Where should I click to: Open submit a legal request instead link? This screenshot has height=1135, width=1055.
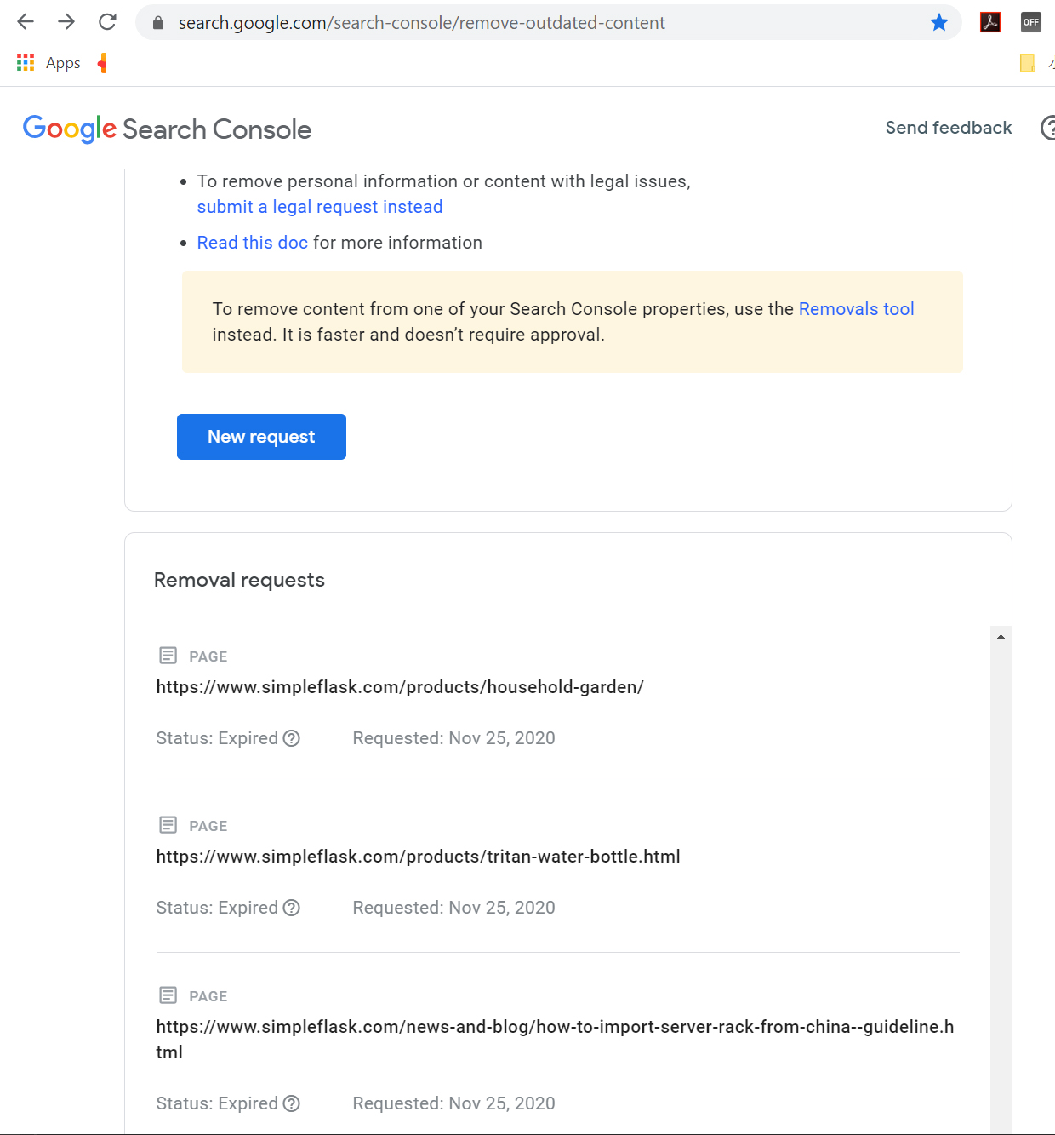click(320, 207)
